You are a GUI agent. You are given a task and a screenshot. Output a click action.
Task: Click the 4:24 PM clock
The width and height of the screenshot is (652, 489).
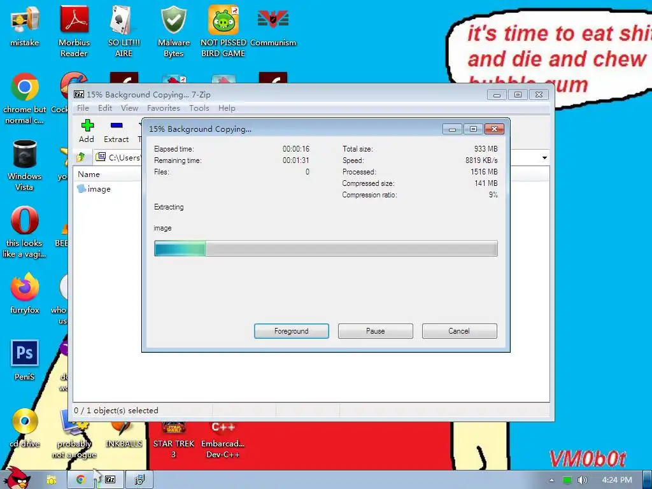click(x=616, y=480)
